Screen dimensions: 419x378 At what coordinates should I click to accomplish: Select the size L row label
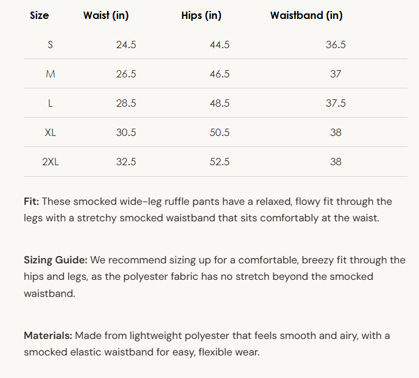(50, 103)
